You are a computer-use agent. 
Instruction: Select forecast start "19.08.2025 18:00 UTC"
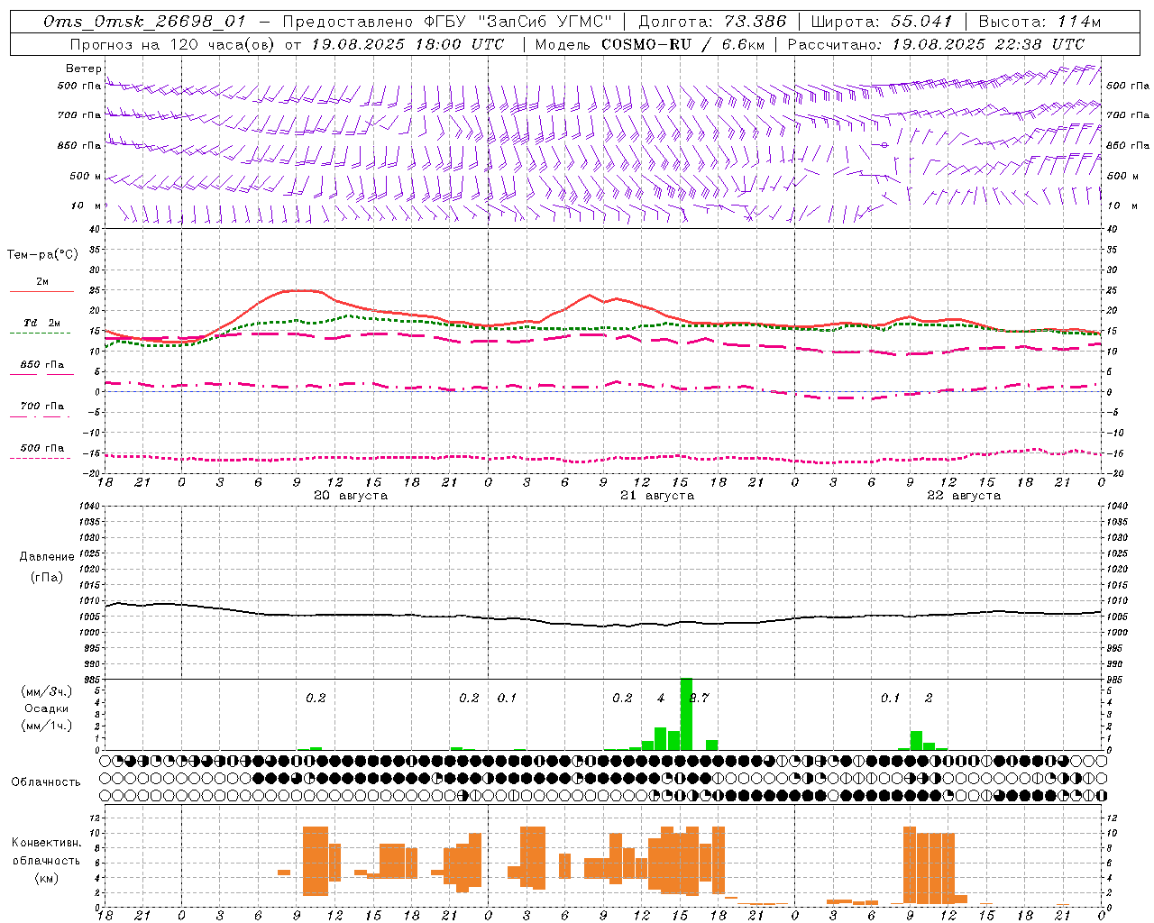click(x=408, y=43)
